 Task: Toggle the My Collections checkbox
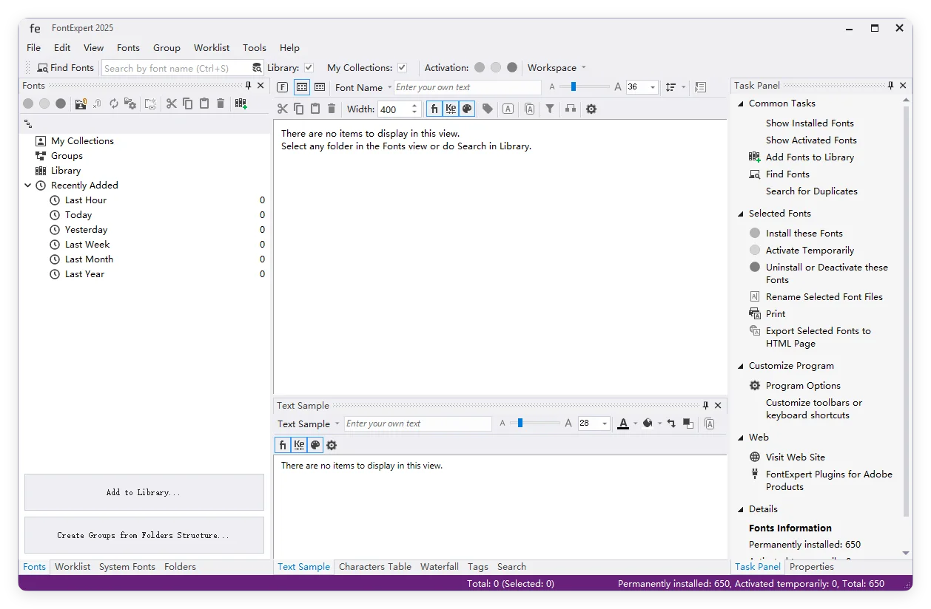[401, 67]
